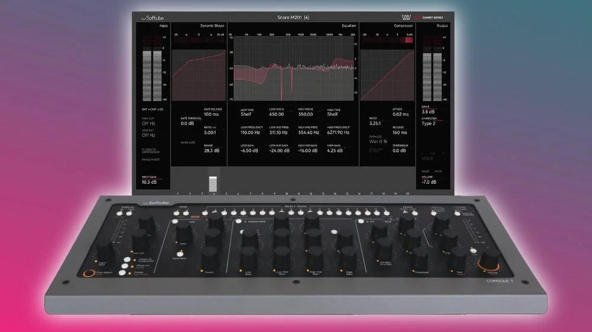
Task: Open the Output section header
Action: pos(442,25)
